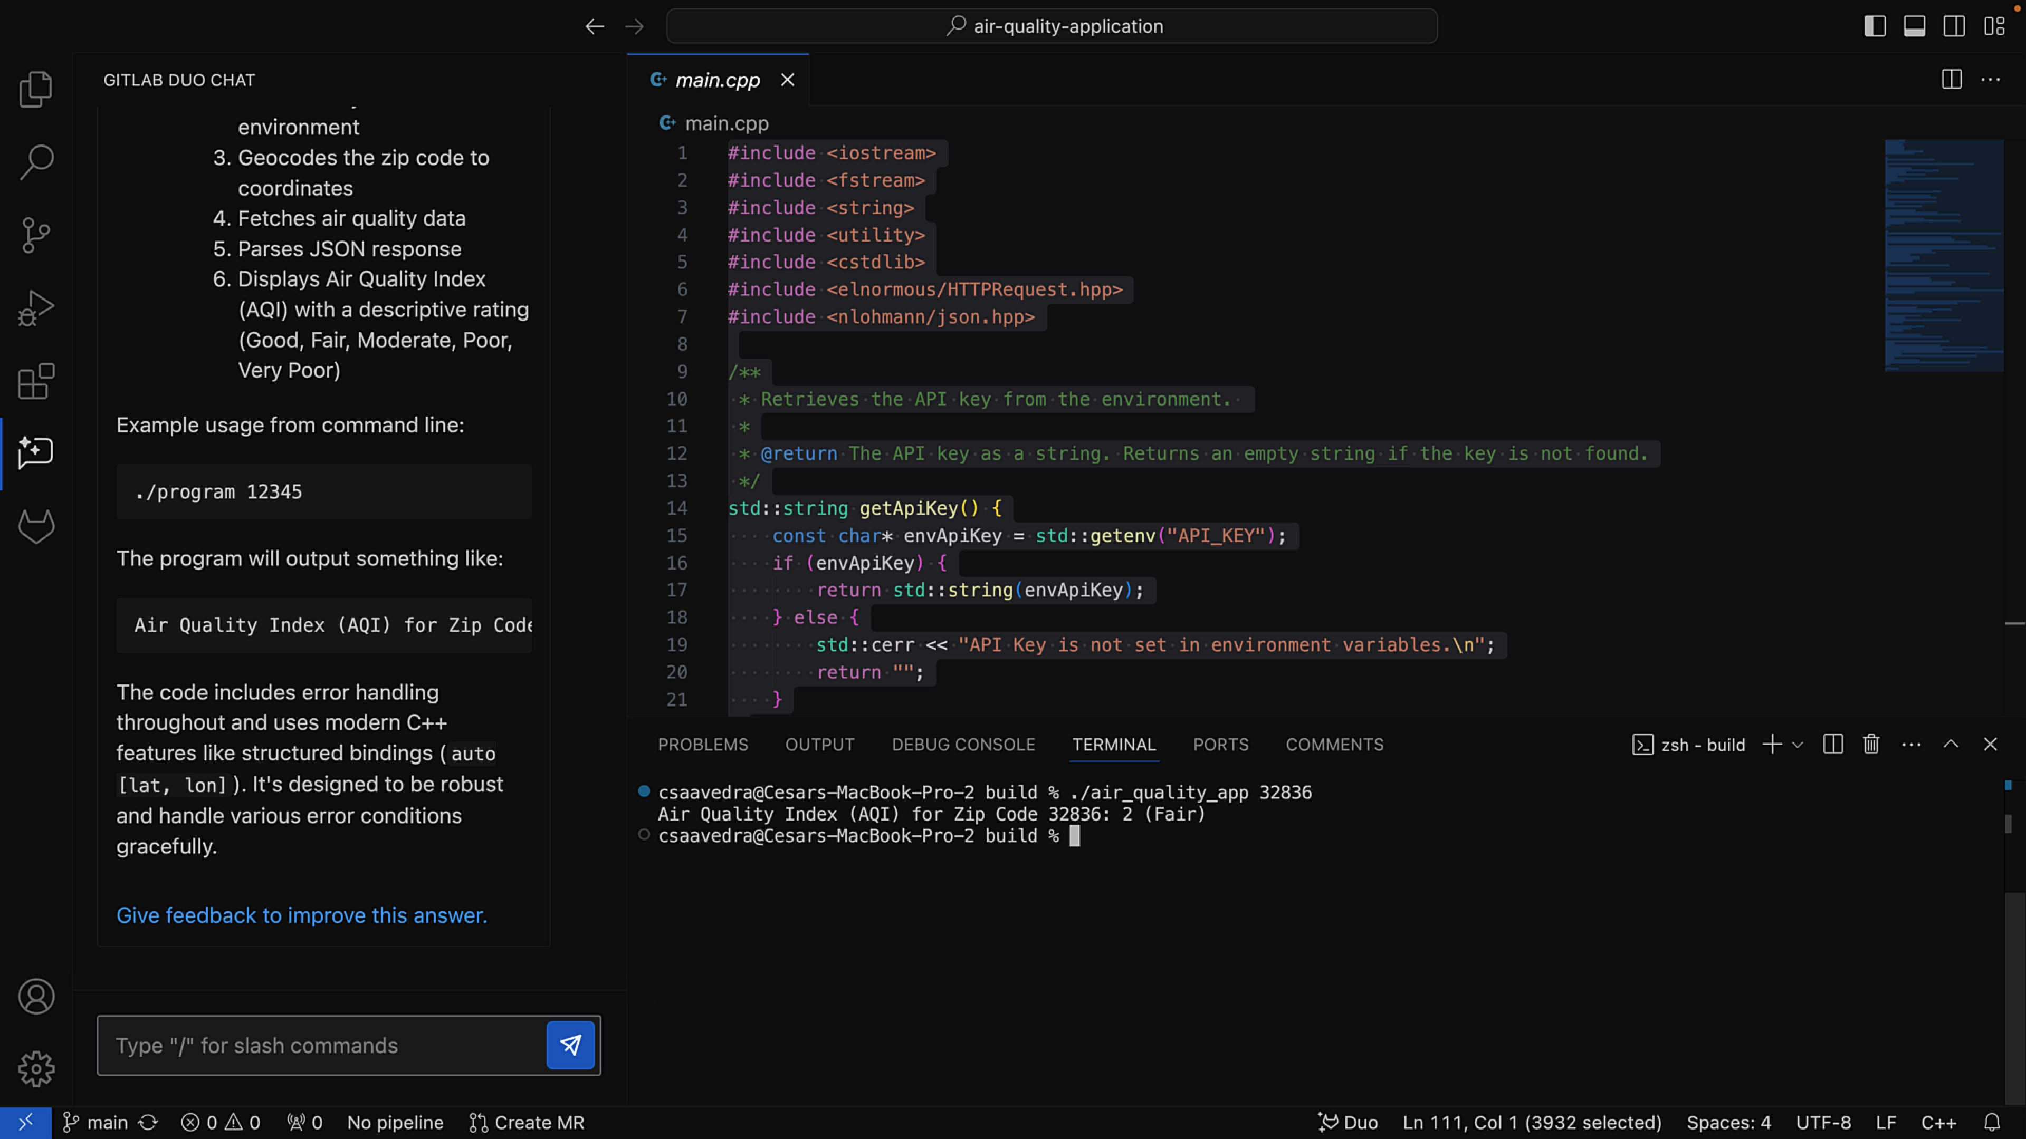This screenshot has height=1139, width=2026.
Task: Split the editor right
Action: pyautogui.click(x=1951, y=80)
